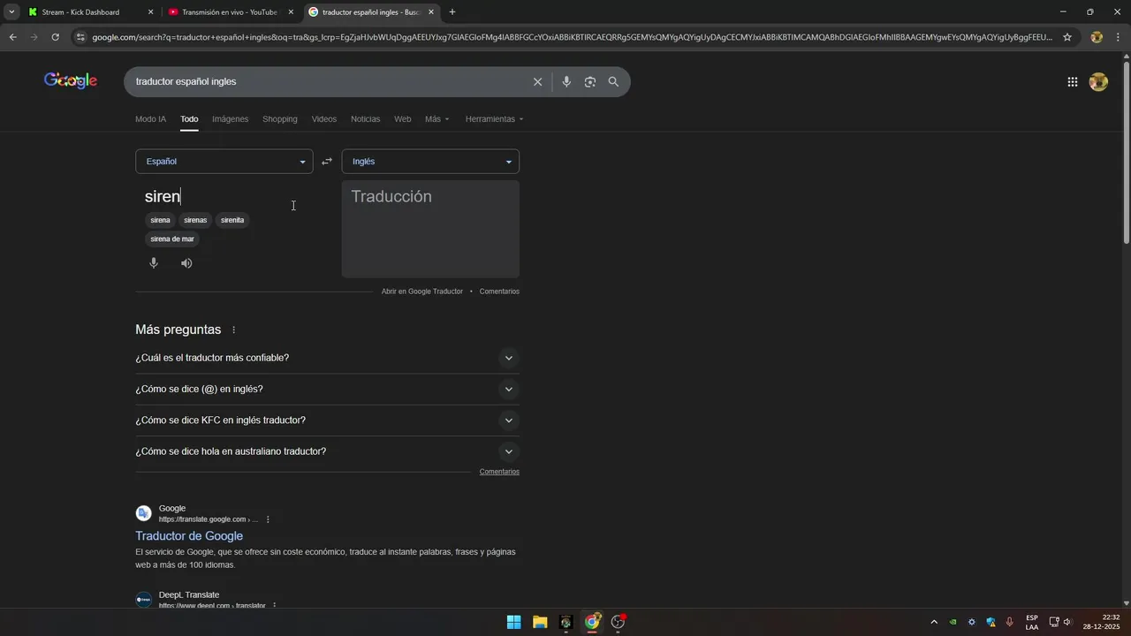Image resolution: width=1131 pixels, height=636 pixels.
Task: Open the Chrome three-dot menu
Action: click(1118, 37)
